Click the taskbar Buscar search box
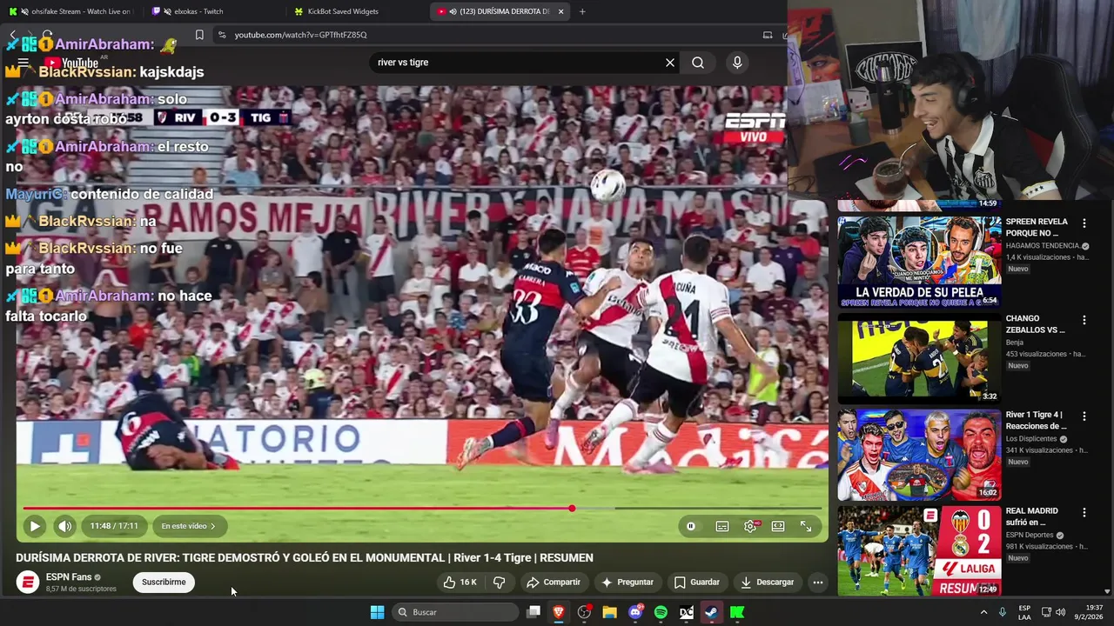Viewport: 1114px width, 626px height. [x=454, y=612]
